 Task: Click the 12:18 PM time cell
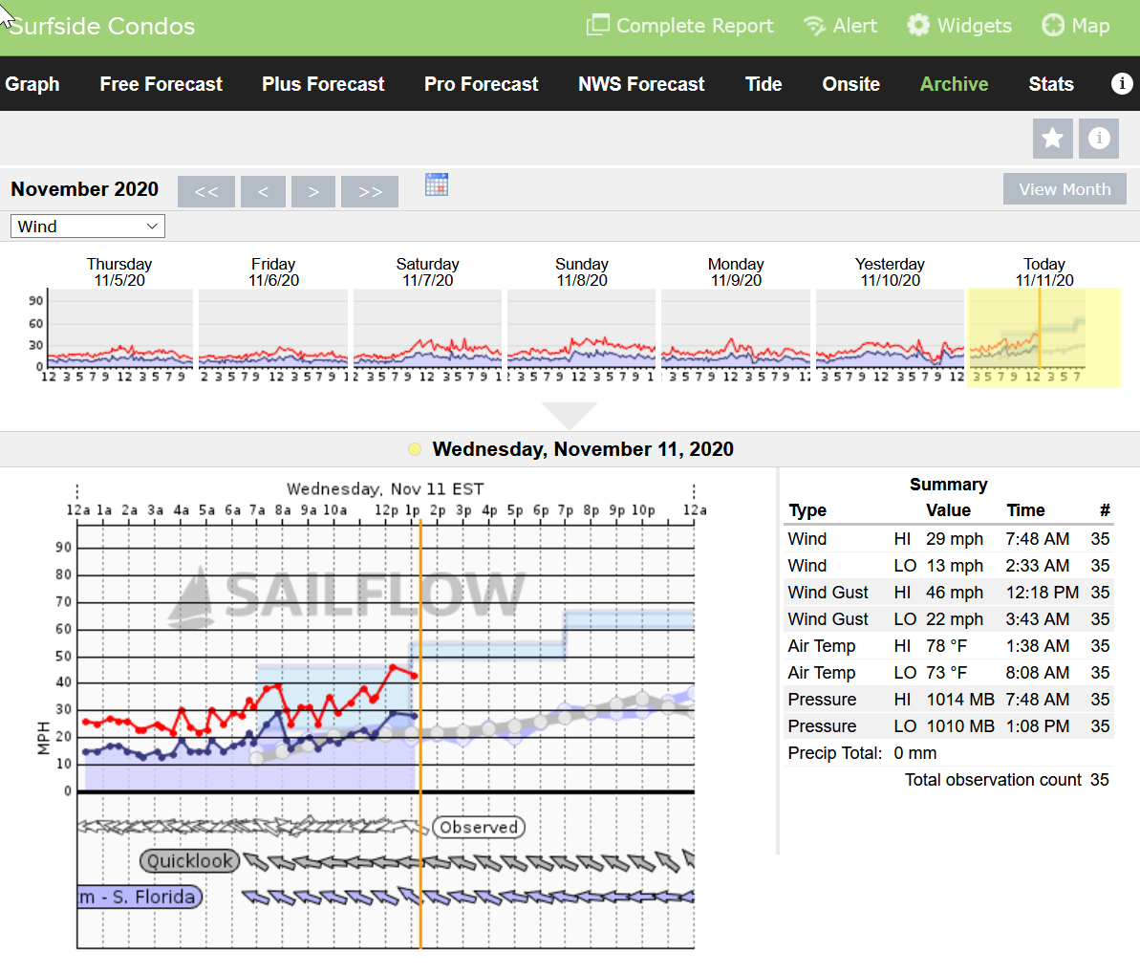[x=1042, y=593]
